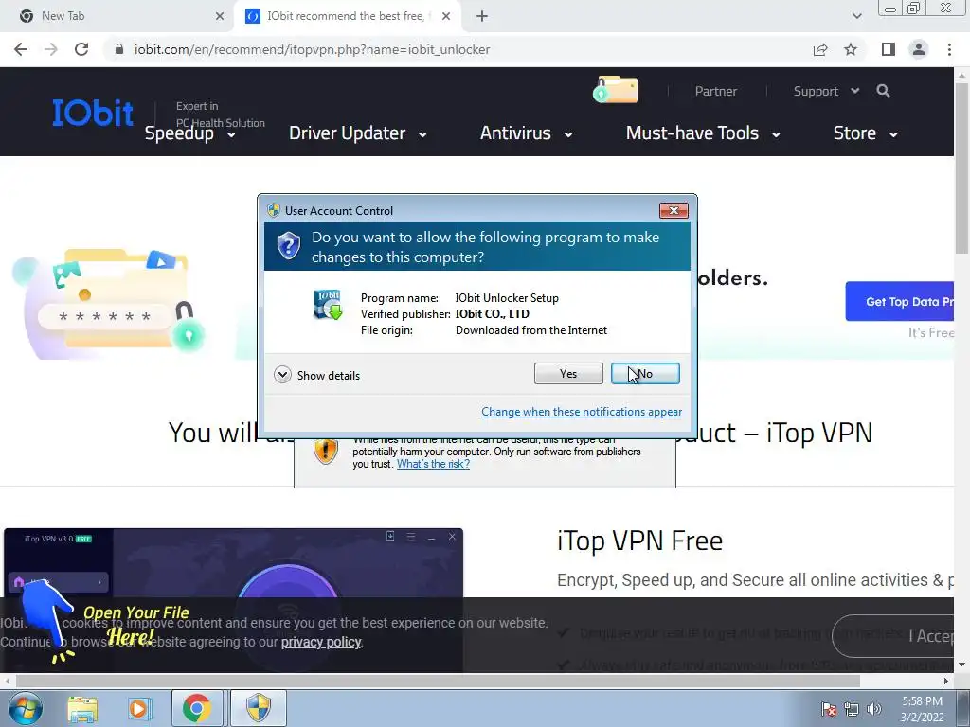The height and width of the screenshot is (727, 970).
Task: Close the User Account Control dialog
Action: pos(674,211)
